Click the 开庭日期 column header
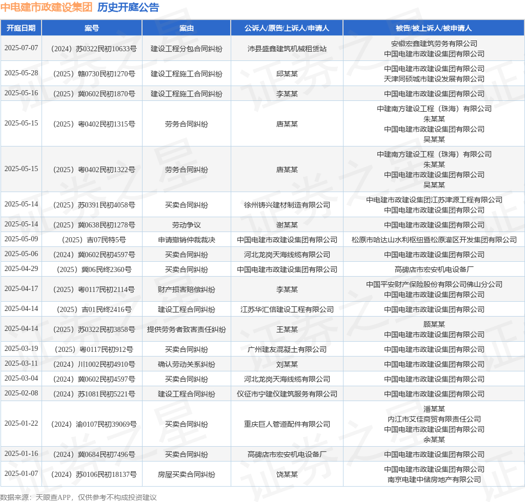Viewport: 525px width, 502px height. (21, 28)
